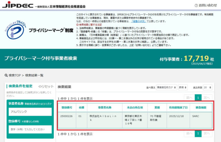The height and width of the screenshot is (142, 221).
Task: Click the 登録番号 column header
Action: 67,107
